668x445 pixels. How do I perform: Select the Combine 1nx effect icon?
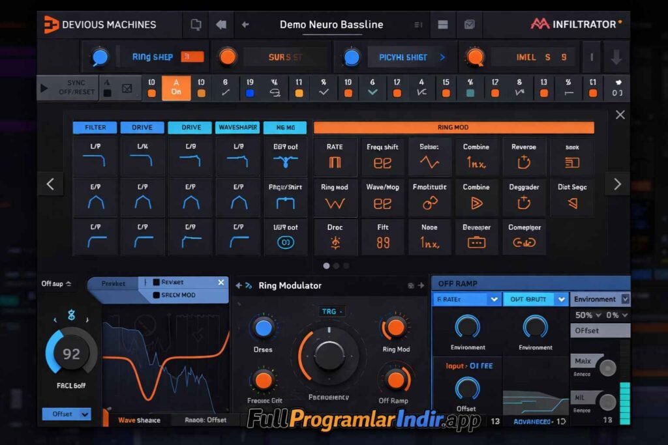pos(477,156)
